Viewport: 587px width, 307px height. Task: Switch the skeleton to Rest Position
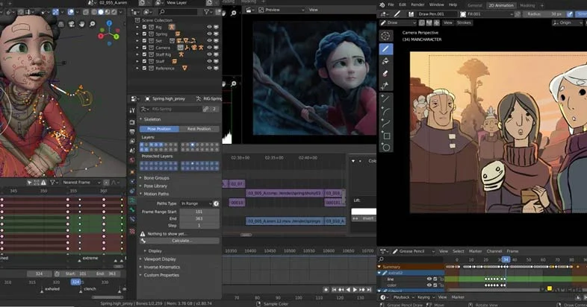point(199,129)
